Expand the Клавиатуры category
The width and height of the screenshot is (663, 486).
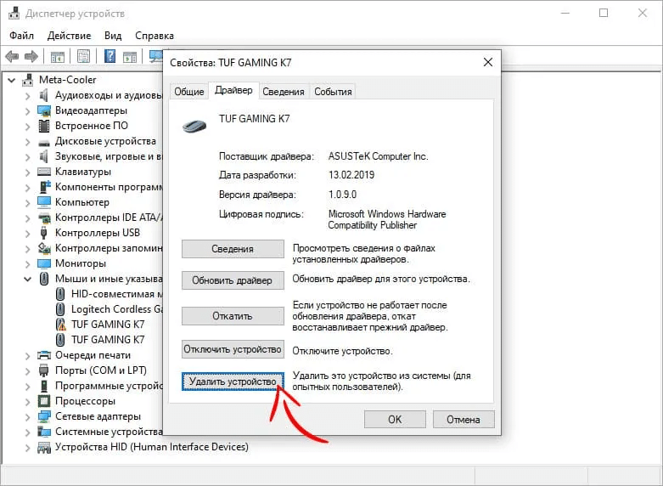point(27,172)
